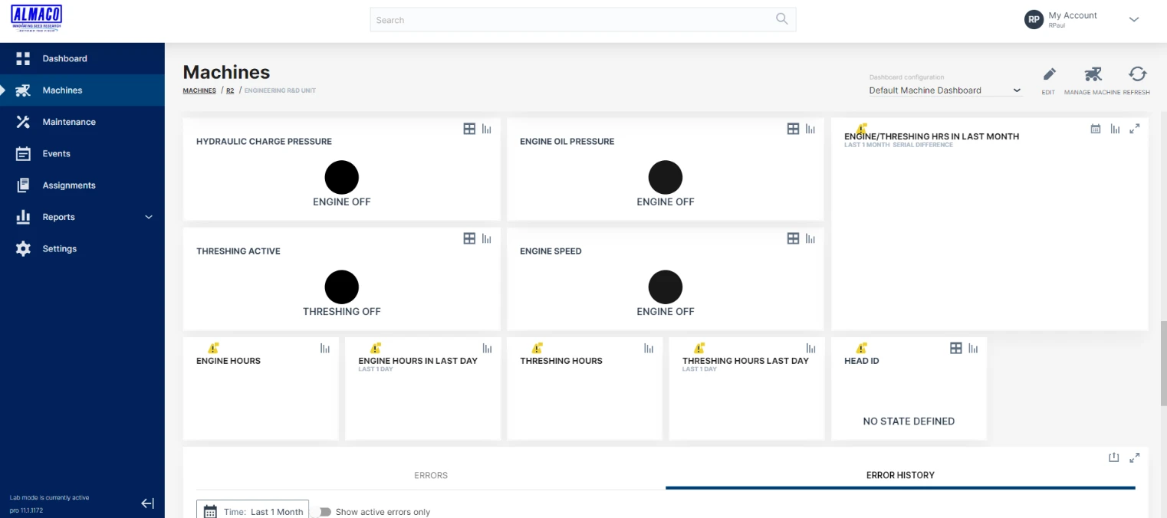Open Manage Machine icon

1093,75
